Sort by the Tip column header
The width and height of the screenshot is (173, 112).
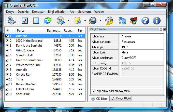(80, 31)
